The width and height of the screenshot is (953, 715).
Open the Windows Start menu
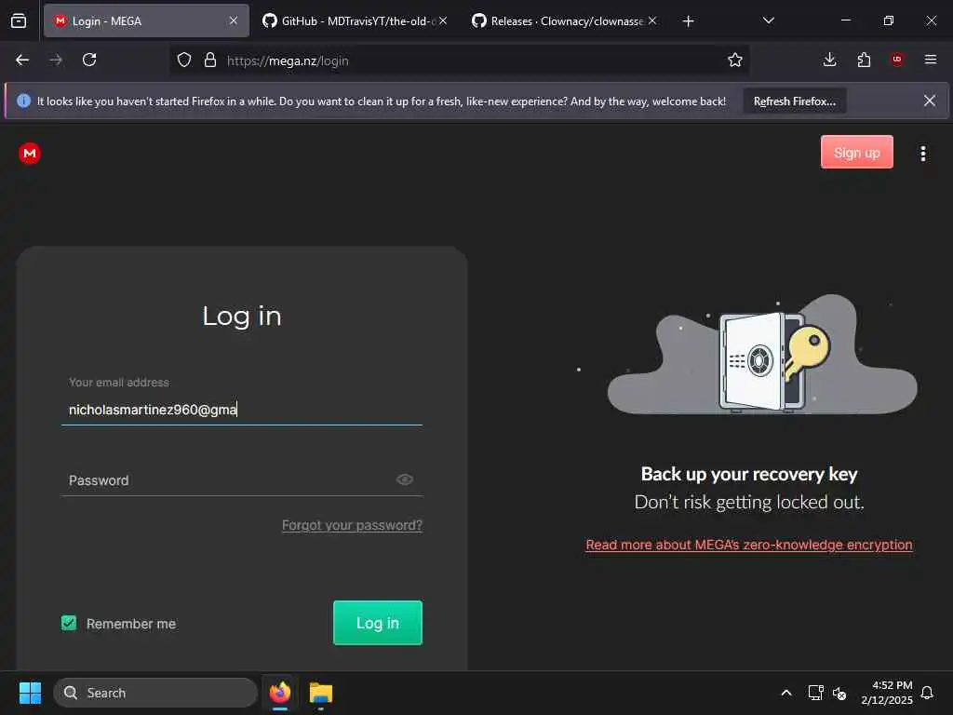(30, 693)
